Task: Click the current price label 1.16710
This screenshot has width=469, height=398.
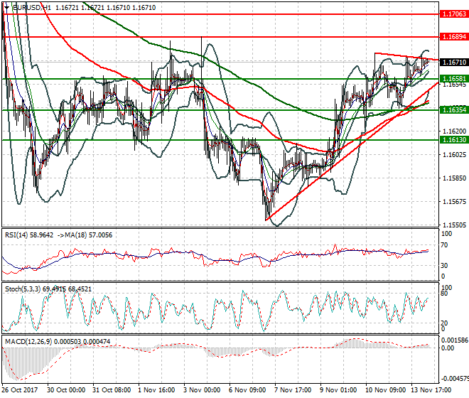Action: [454, 63]
